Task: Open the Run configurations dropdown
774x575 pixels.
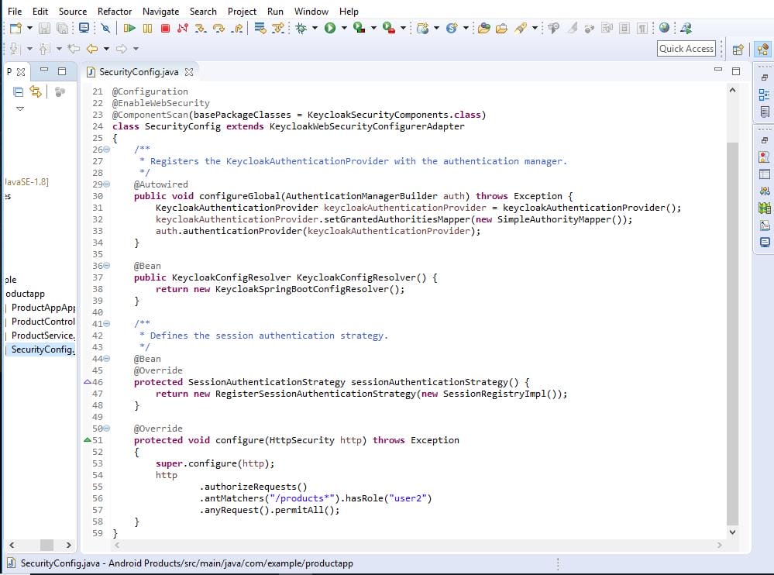Action: (x=343, y=29)
